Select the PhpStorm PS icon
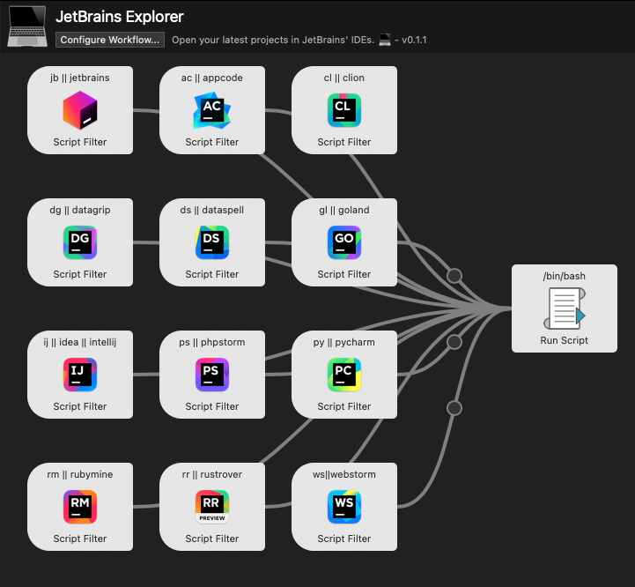Screen dimensions: 635x587 tap(211, 375)
